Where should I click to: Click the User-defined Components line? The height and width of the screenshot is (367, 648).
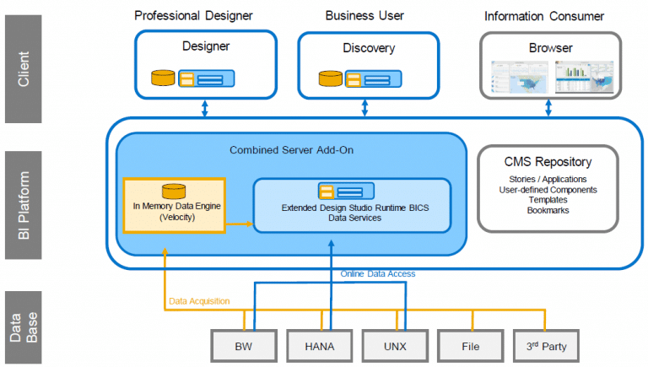pyautogui.click(x=548, y=190)
